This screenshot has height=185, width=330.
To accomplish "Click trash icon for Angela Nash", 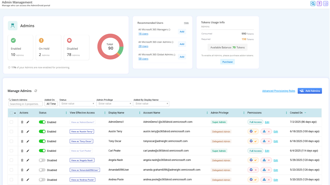I will 22,160.
